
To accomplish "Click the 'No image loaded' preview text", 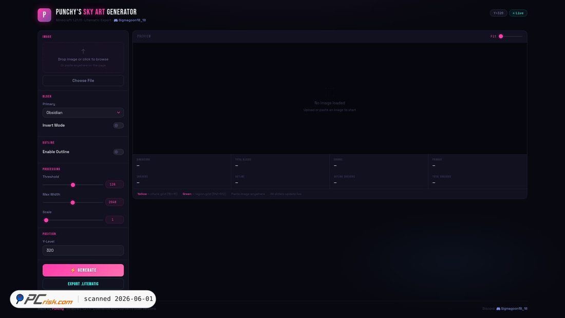I will click(330, 103).
